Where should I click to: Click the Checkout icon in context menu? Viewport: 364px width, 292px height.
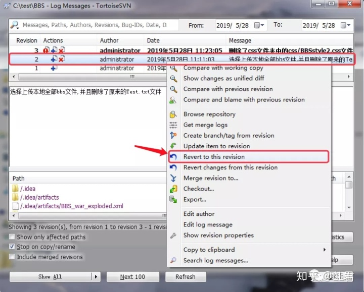pos(173,189)
